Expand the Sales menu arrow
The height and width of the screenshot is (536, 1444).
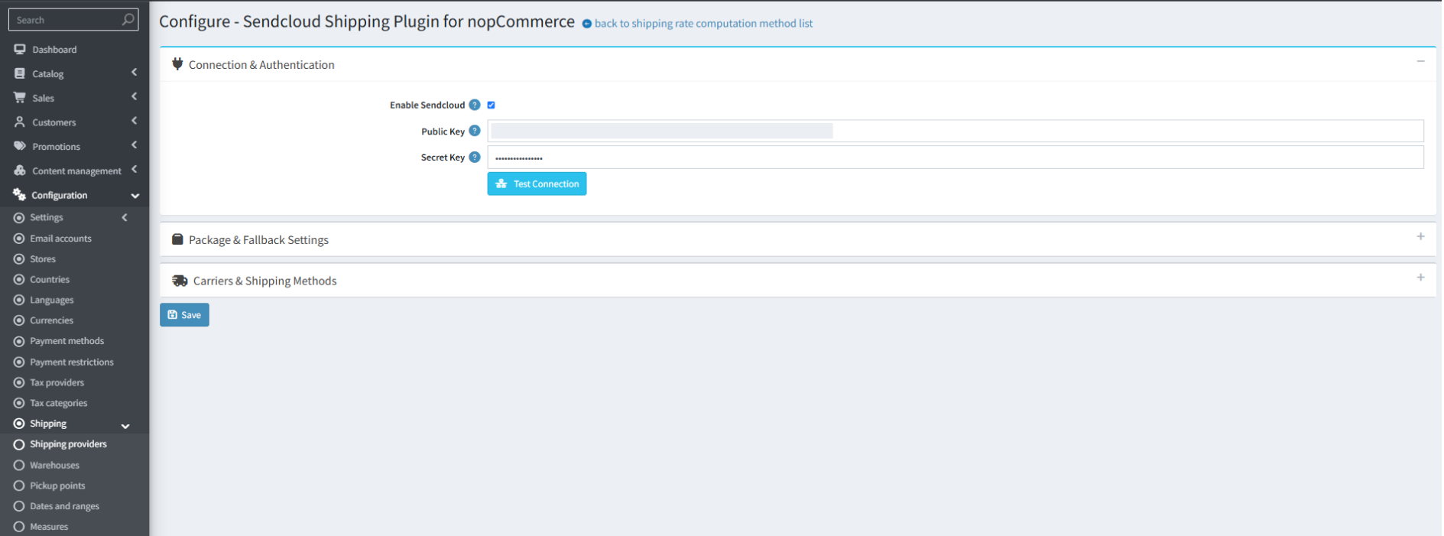click(135, 96)
